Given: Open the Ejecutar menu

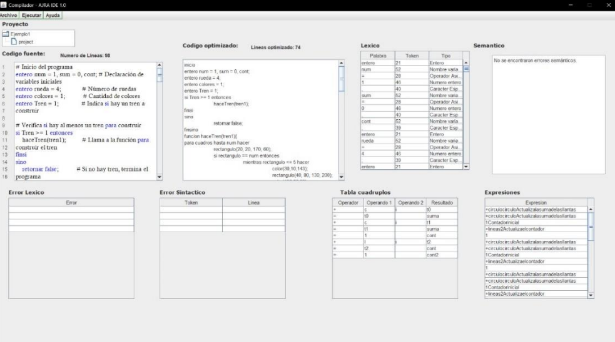Looking at the screenshot, I should pos(31,15).
